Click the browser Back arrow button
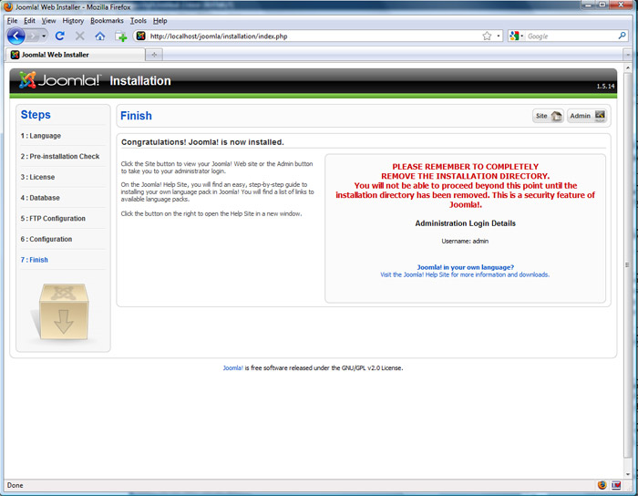 tap(16, 36)
